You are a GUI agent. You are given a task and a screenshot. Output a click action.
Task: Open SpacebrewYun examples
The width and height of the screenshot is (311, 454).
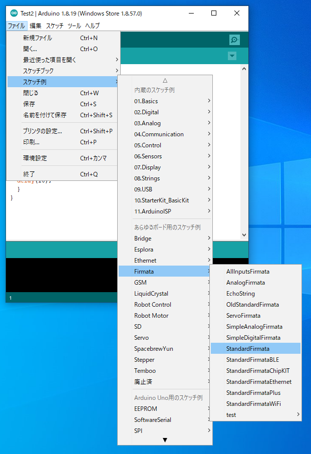click(x=165, y=348)
